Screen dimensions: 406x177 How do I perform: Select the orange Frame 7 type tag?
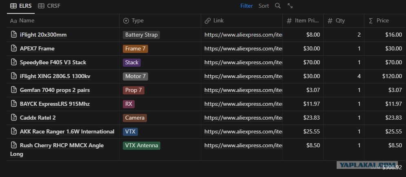135,49
